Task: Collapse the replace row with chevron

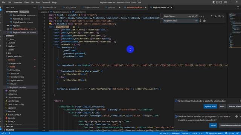Action: 162,18
